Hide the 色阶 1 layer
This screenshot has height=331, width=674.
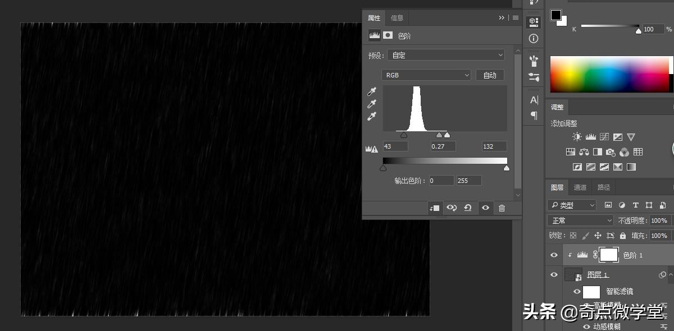point(554,255)
